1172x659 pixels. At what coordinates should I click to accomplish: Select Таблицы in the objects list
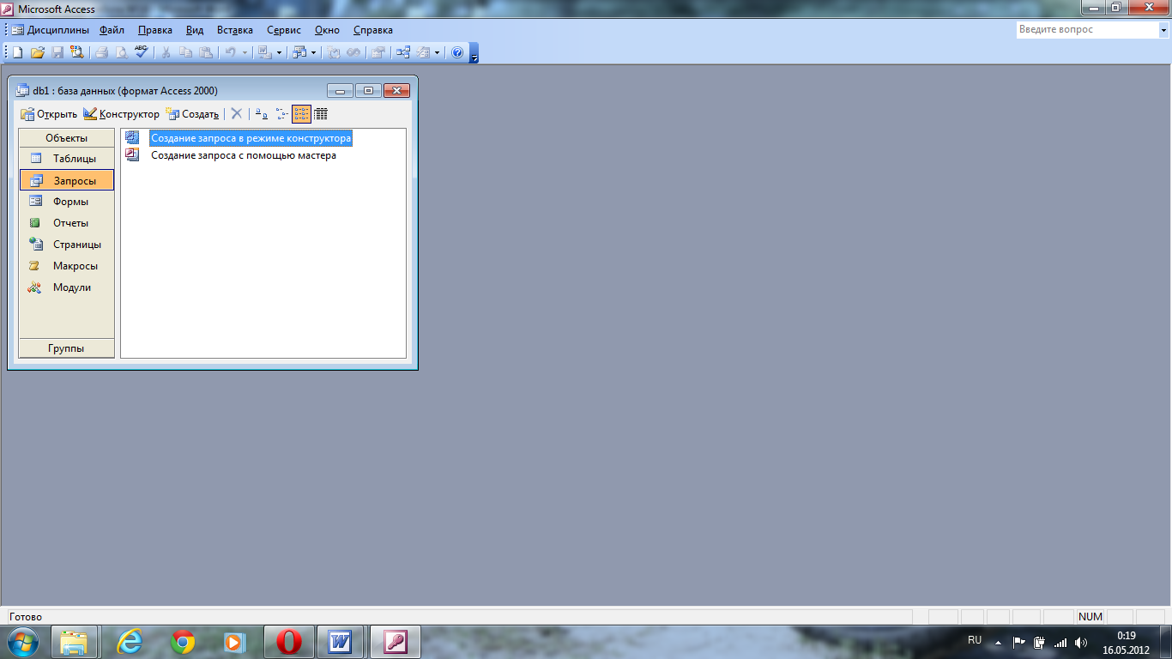coord(66,159)
